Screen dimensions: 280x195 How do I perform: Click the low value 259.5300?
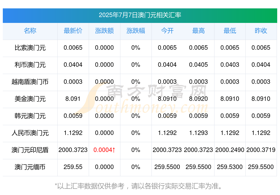point(230,167)
